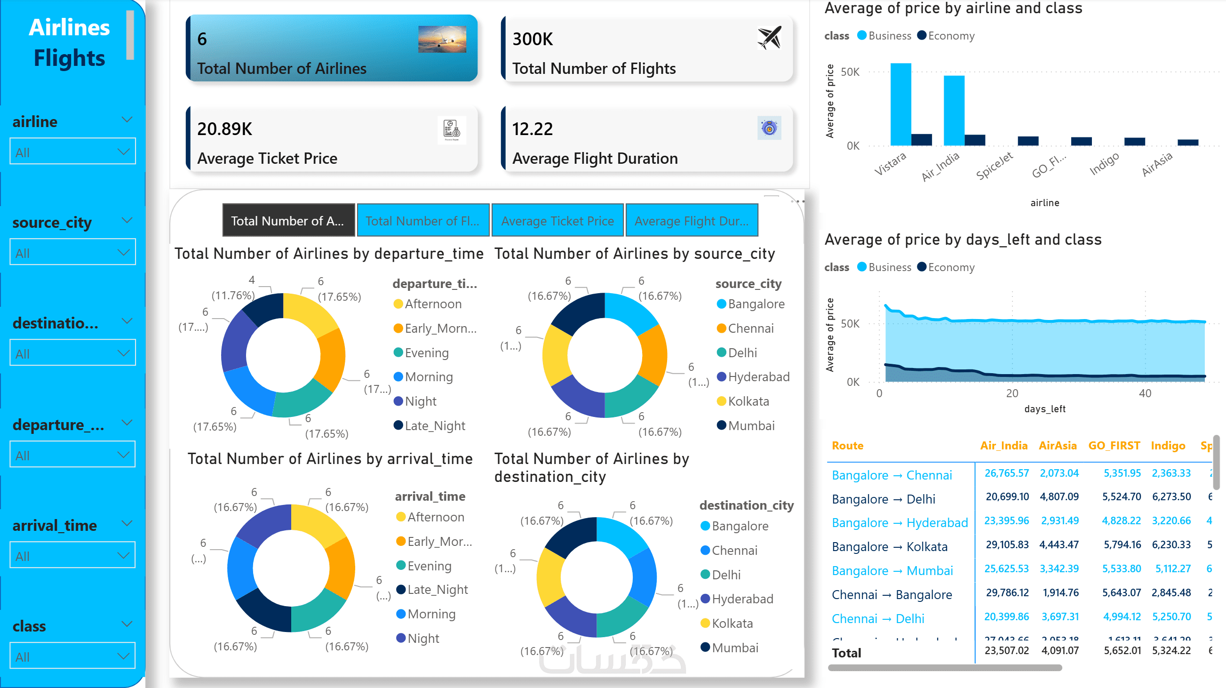1226x688 pixels.
Task: Switch to Total Number of Fl... tab
Action: pos(422,221)
